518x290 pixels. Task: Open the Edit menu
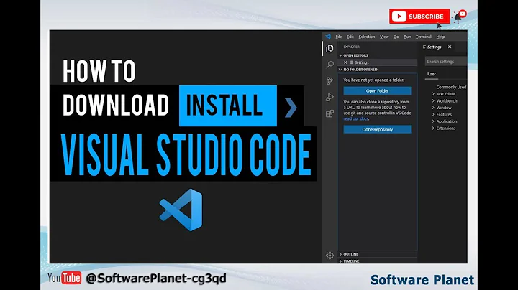coord(350,37)
